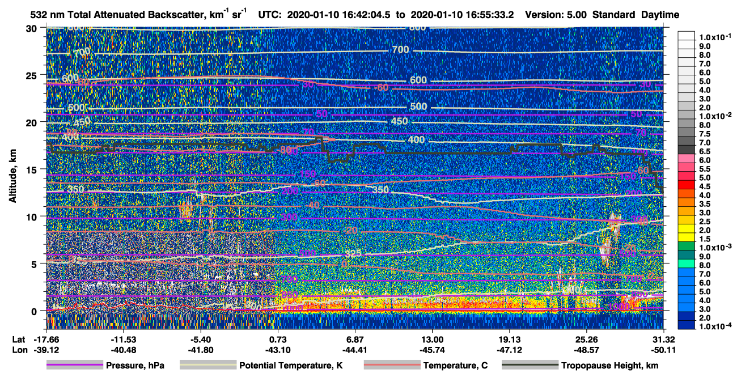This screenshot has width=737, height=378.
Task: Click the 'Daytime' word in title
Action: point(660,15)
